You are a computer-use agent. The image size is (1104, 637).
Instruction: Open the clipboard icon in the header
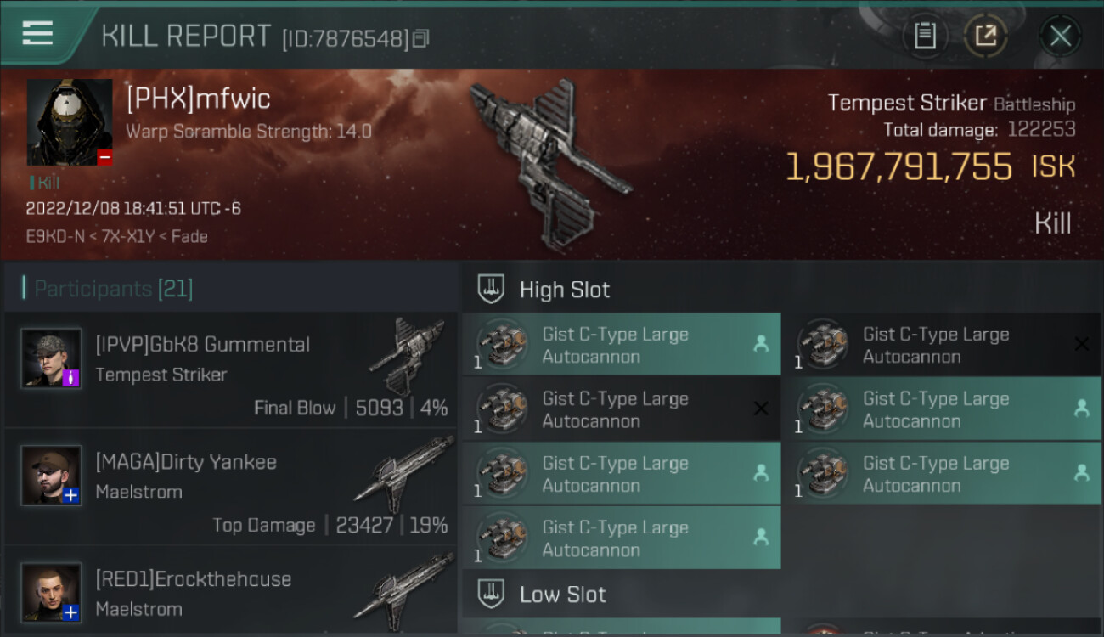click(x=925, y=36)
